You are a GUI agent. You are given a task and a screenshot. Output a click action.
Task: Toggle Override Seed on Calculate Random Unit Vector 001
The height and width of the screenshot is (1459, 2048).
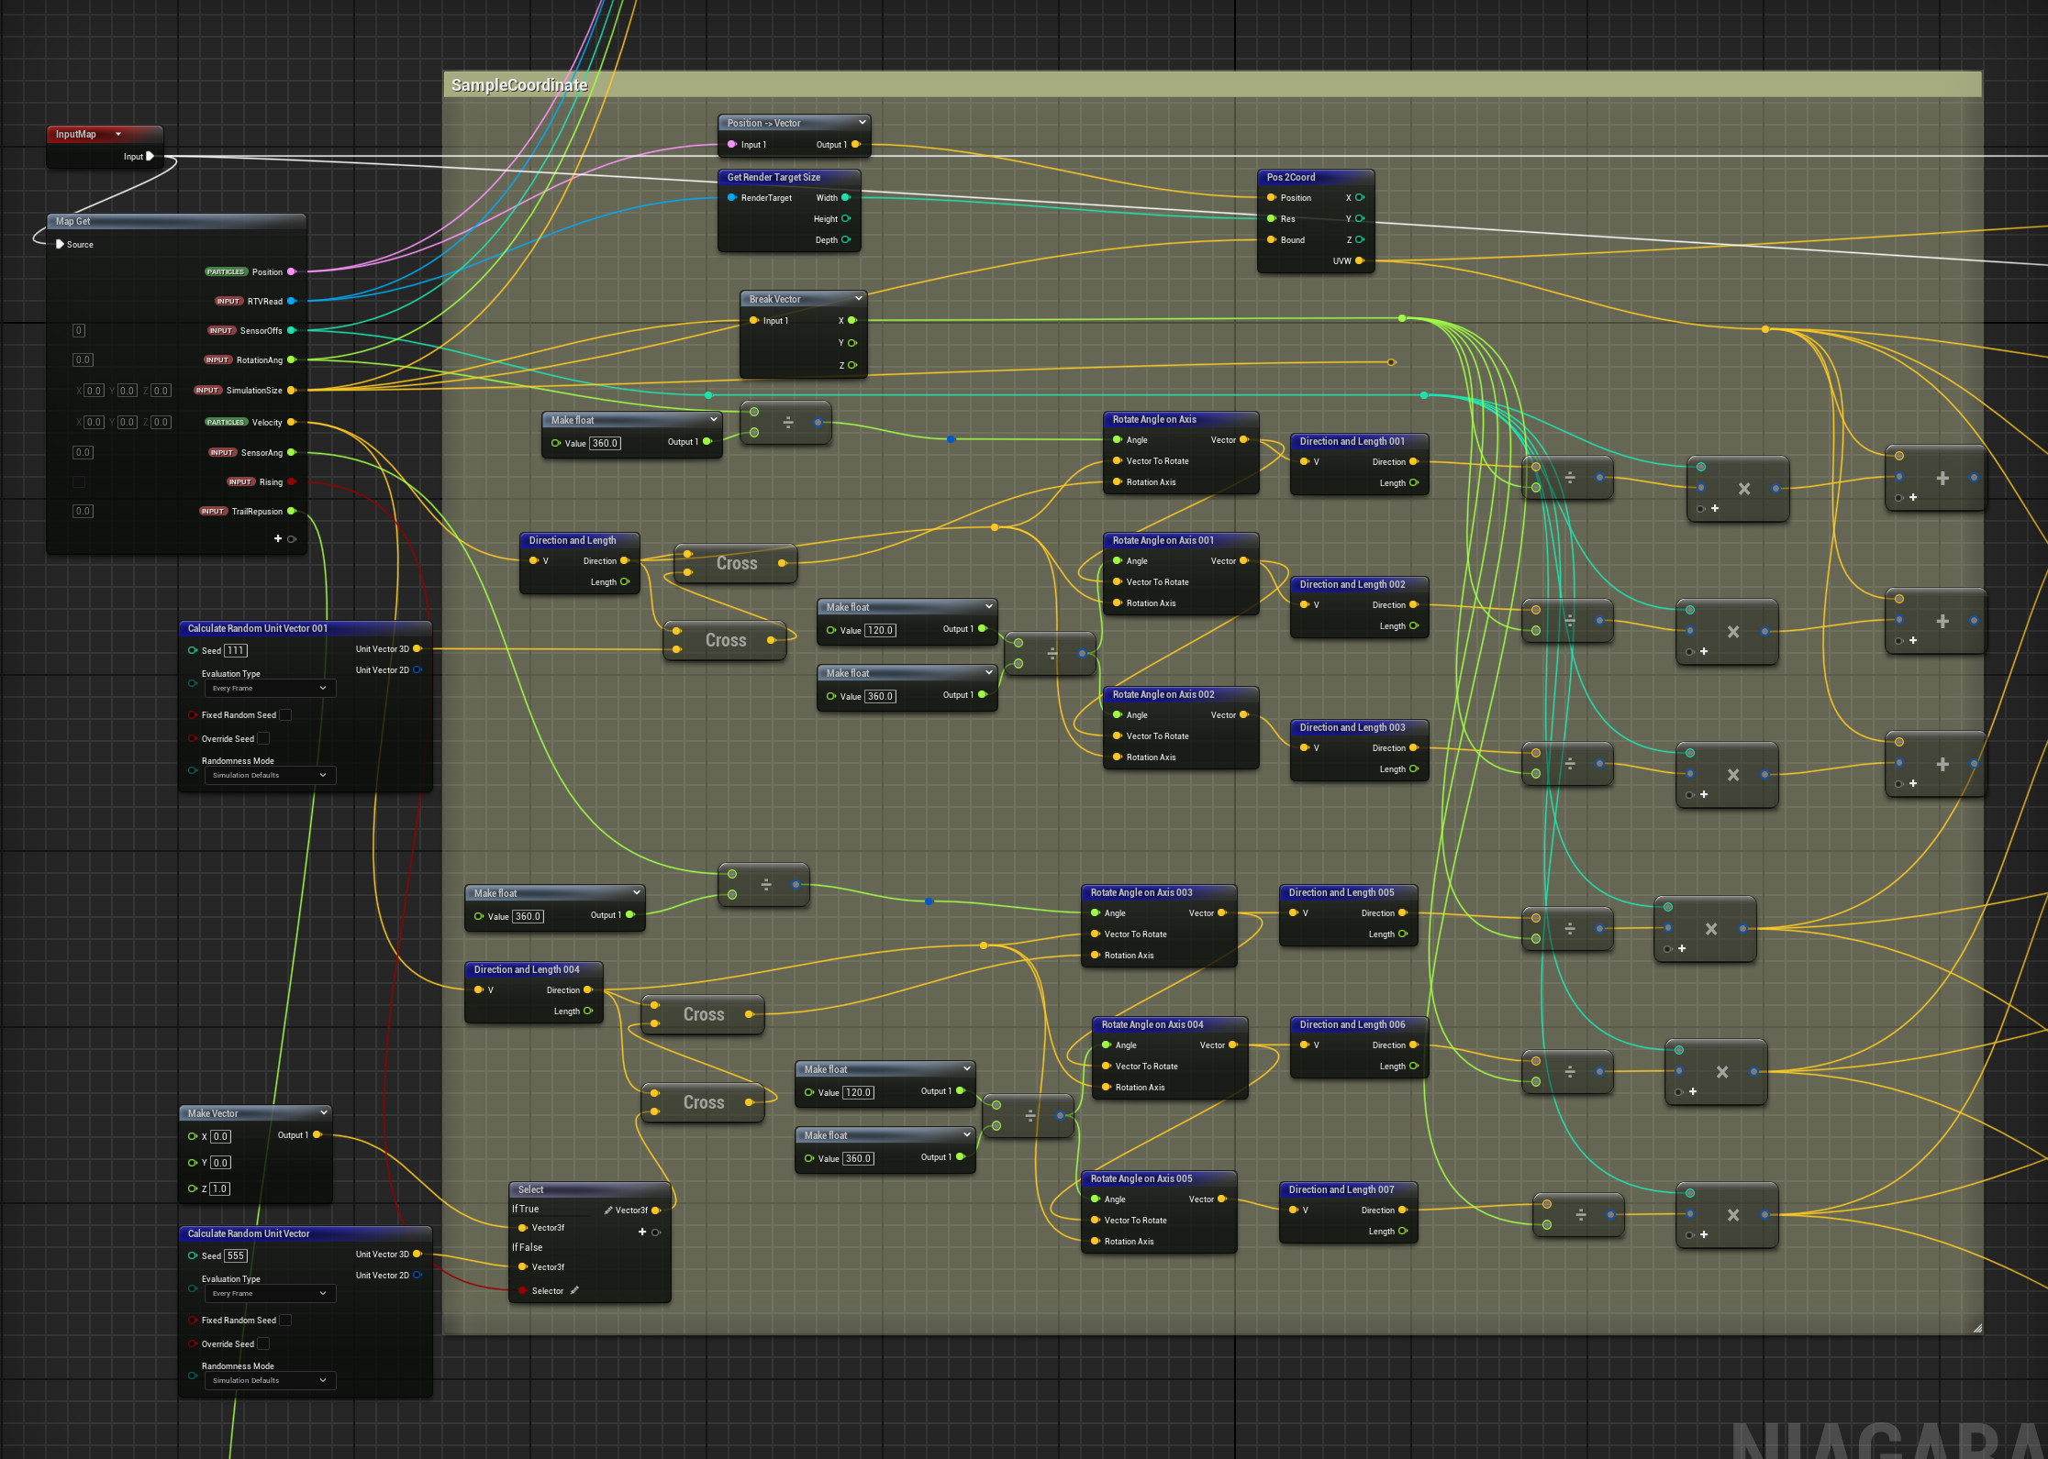point(263,739)
